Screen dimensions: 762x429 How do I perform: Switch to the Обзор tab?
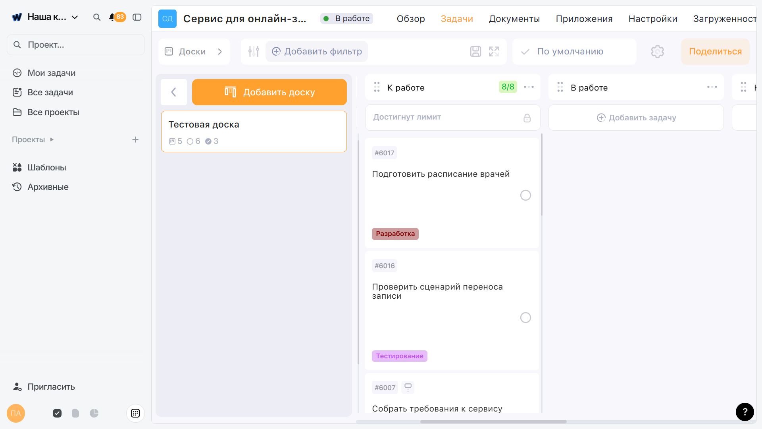[x=410, y=19]
